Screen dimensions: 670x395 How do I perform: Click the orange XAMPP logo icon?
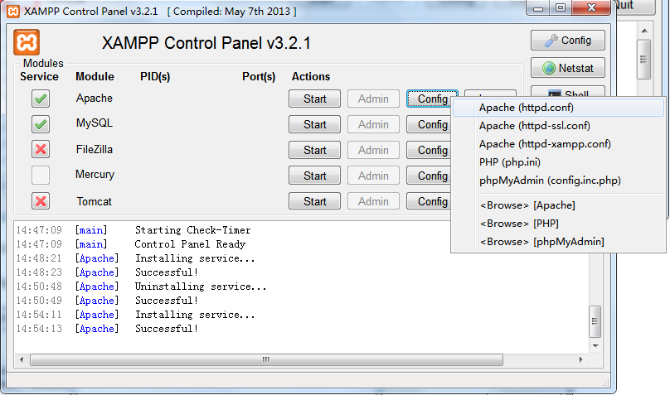click(27, 42)
